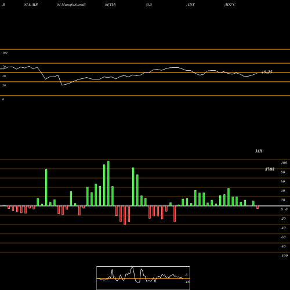Image resolution: width=290 pixels, height=290 pixels.
Task: Click the 'SI MunafaSutraR' header label
Action: click(x=71, y=5)
